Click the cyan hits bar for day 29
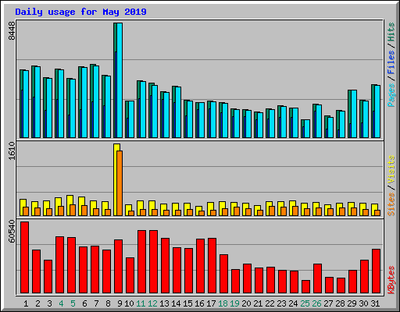The width and height of the screenshot is (400, 312). point(354,114)
